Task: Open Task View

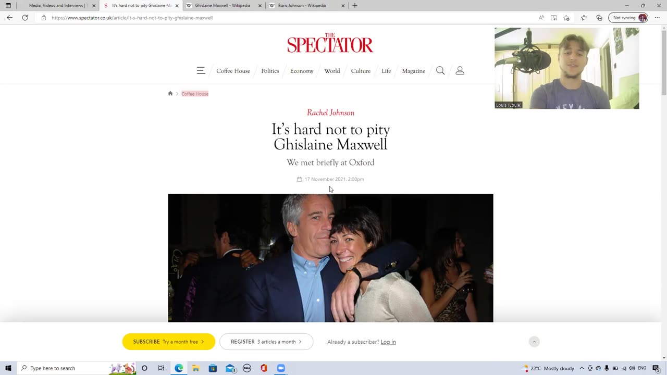Action: click(x=161, y=368)
